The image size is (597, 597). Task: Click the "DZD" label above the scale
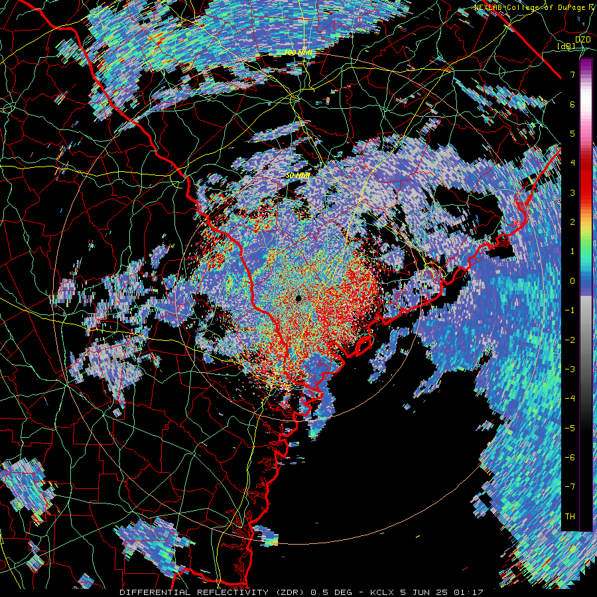[x=582, y=40]
